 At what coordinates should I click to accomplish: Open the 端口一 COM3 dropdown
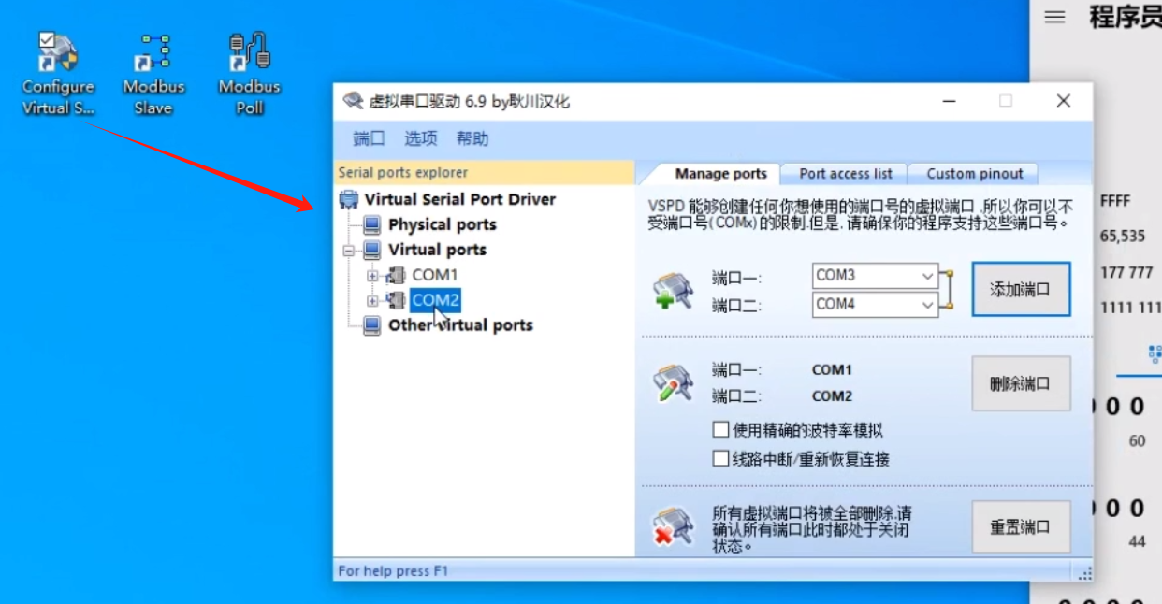927,276
